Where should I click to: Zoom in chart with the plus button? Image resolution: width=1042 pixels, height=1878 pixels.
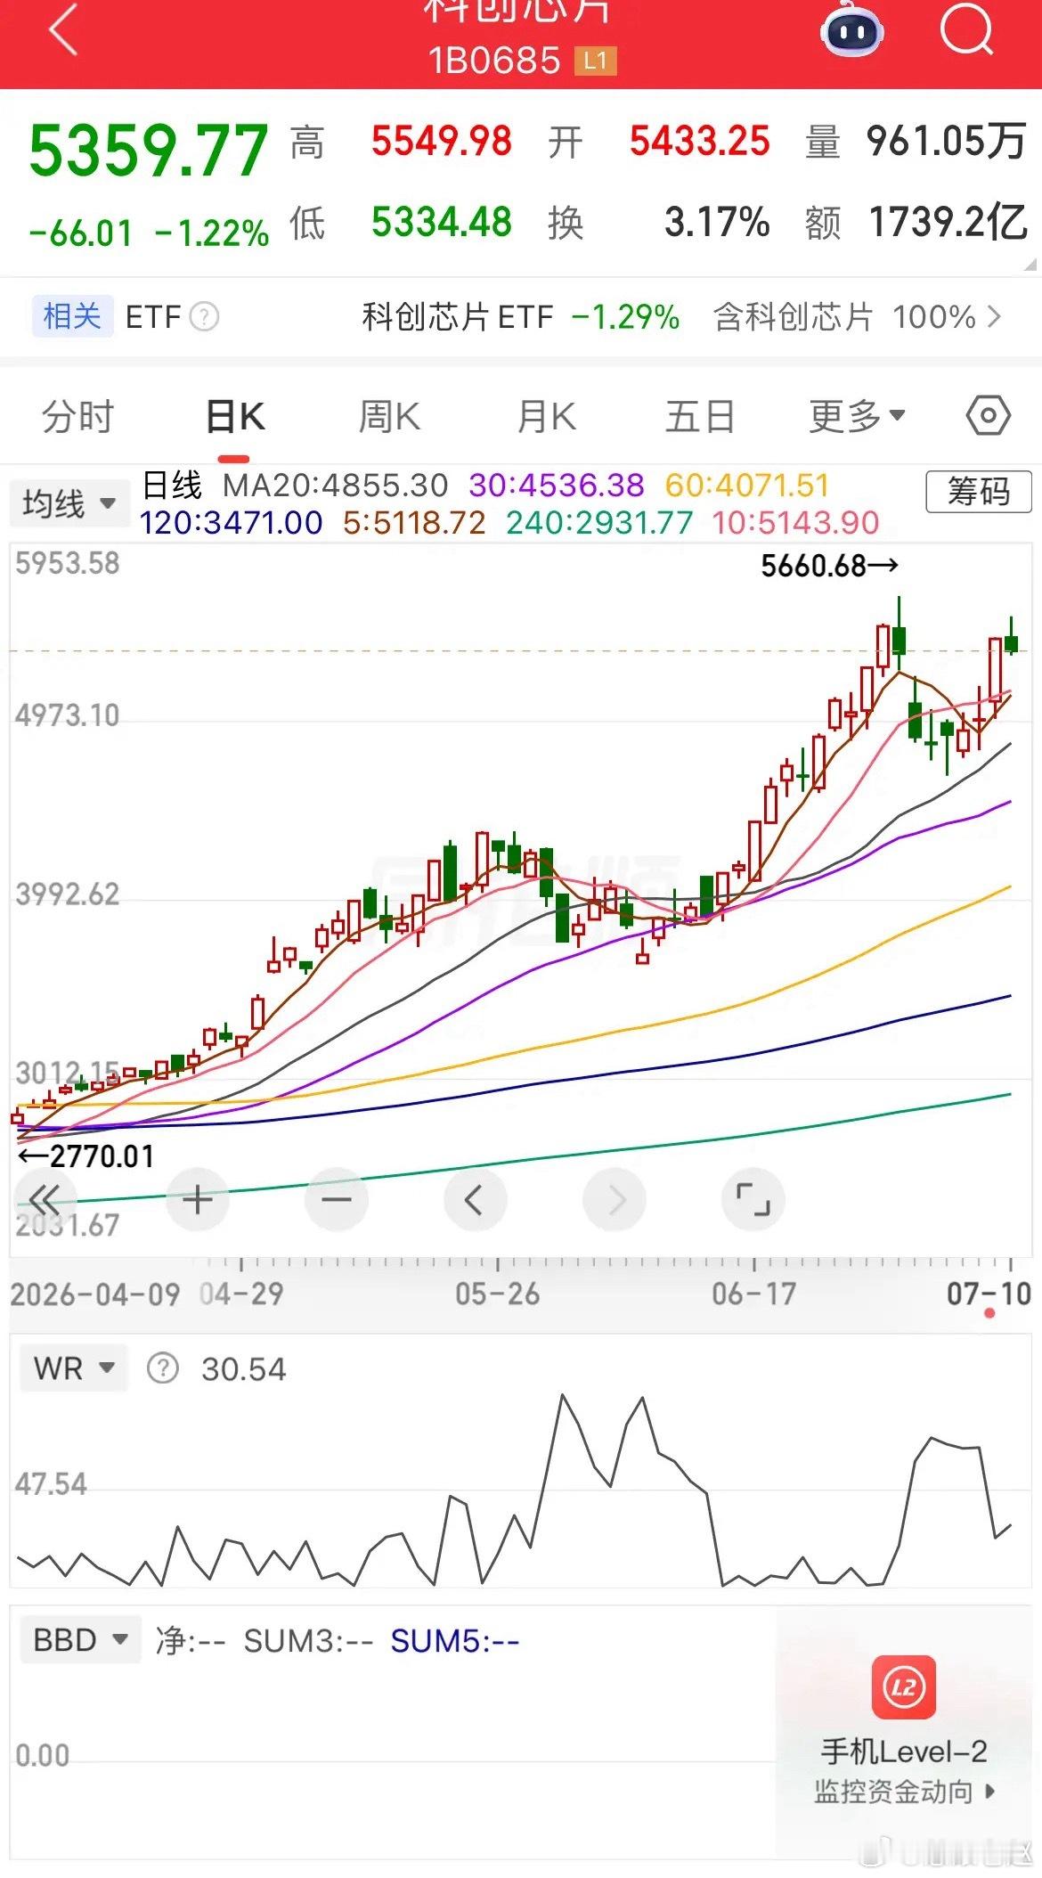pyautogui.click(x=198, y=1200)
